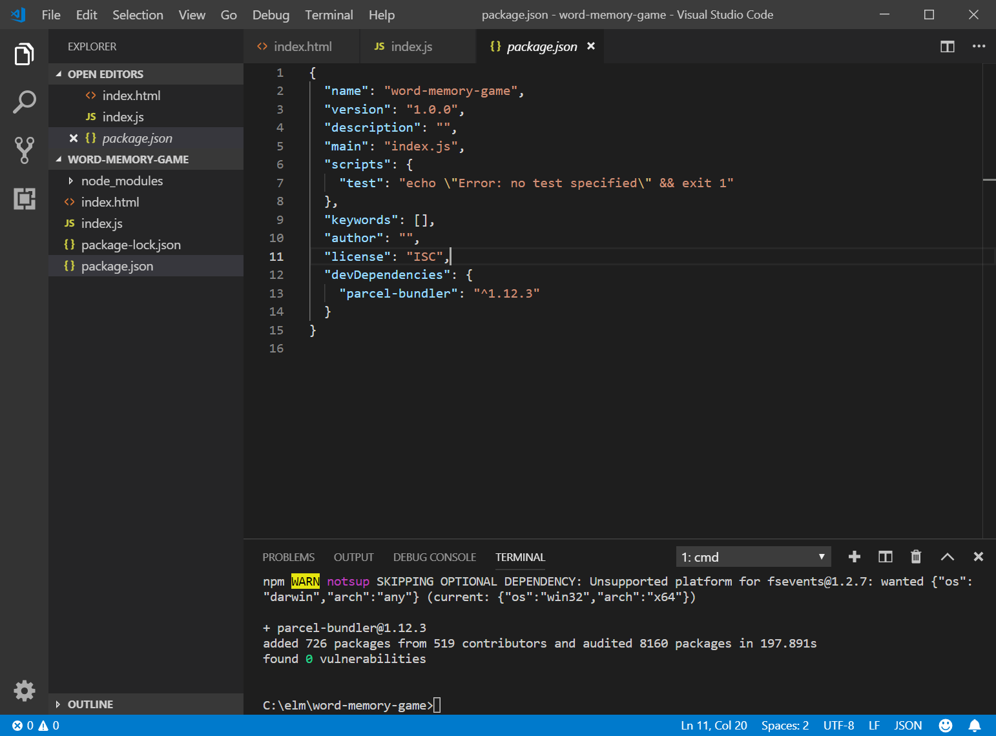Switch to the Debug Console tab
Image resolution: width=996 pixels, height=736 pixels.
(x=435, y=557)
